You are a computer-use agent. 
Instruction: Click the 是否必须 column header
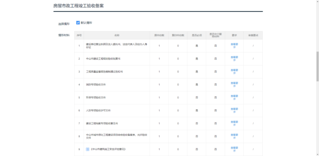[197, 35]
